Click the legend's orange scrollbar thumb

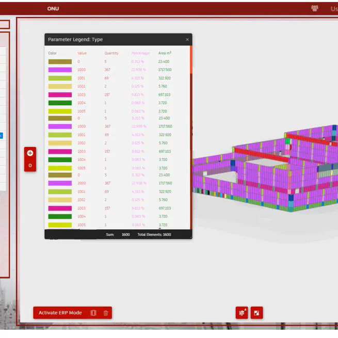pos(191,60)
